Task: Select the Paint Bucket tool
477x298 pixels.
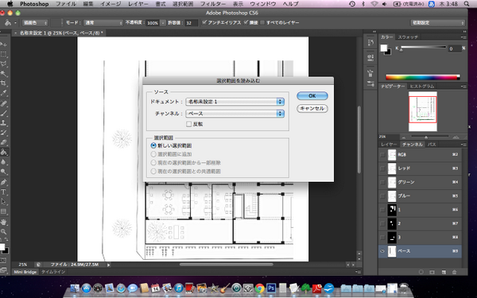Action: 4,152
